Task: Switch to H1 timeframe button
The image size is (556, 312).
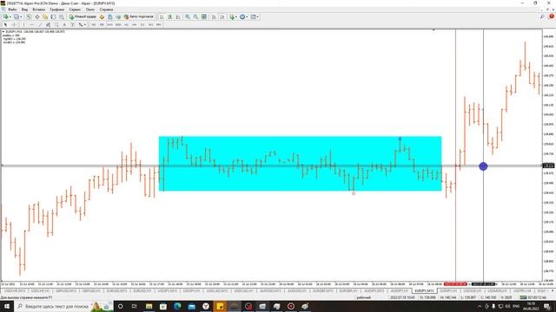Action: point(126,25)
